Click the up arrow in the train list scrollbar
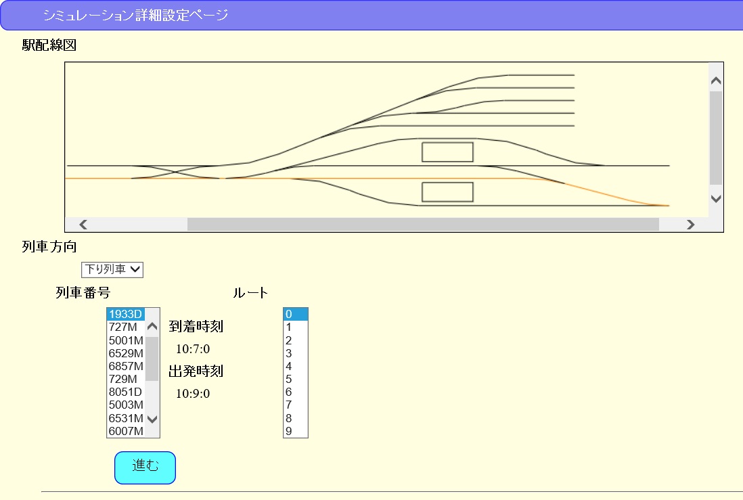This screenshot has height=500, width=743. (x=152, y=327)
